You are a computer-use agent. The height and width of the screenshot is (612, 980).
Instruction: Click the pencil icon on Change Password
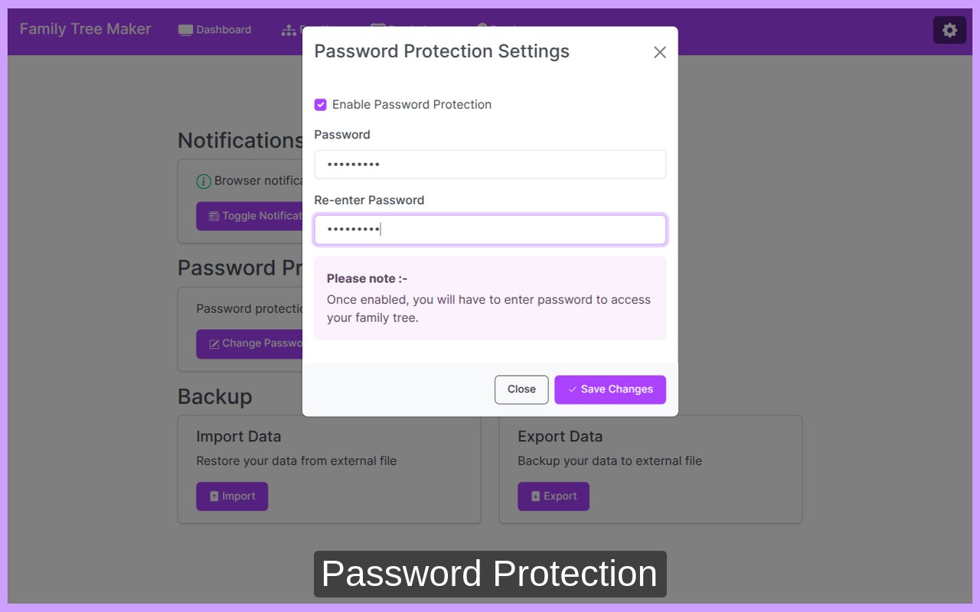[x=214, y=344]
